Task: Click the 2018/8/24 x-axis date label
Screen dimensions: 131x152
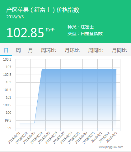Action: [37, 138]
